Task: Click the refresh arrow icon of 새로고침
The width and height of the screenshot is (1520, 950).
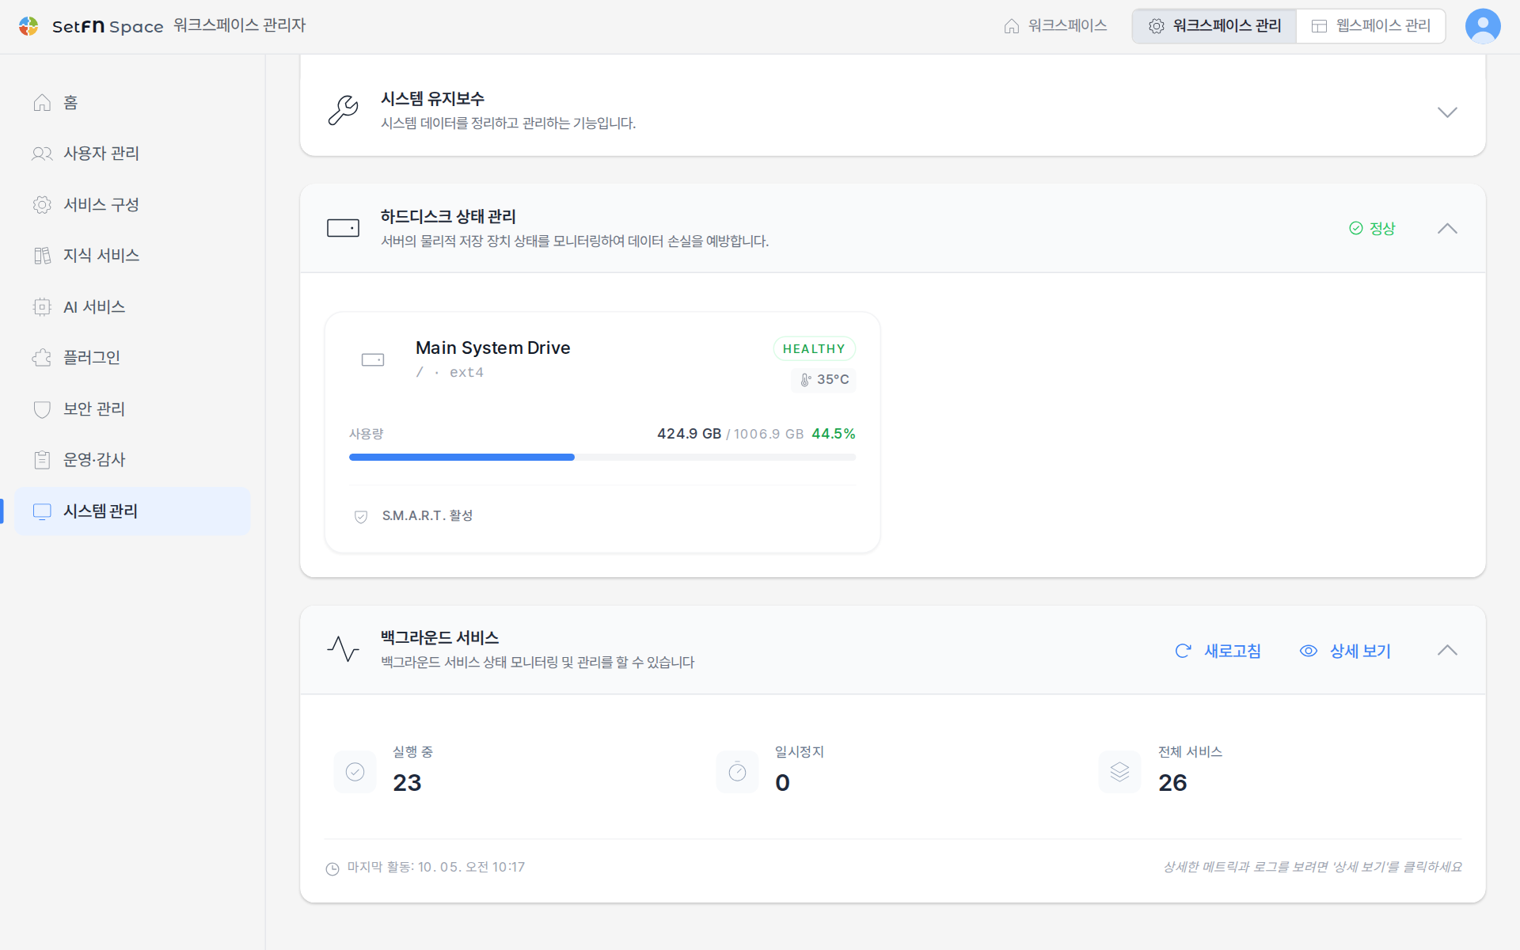Action: pyautogui.click(x=1183, y=651)
